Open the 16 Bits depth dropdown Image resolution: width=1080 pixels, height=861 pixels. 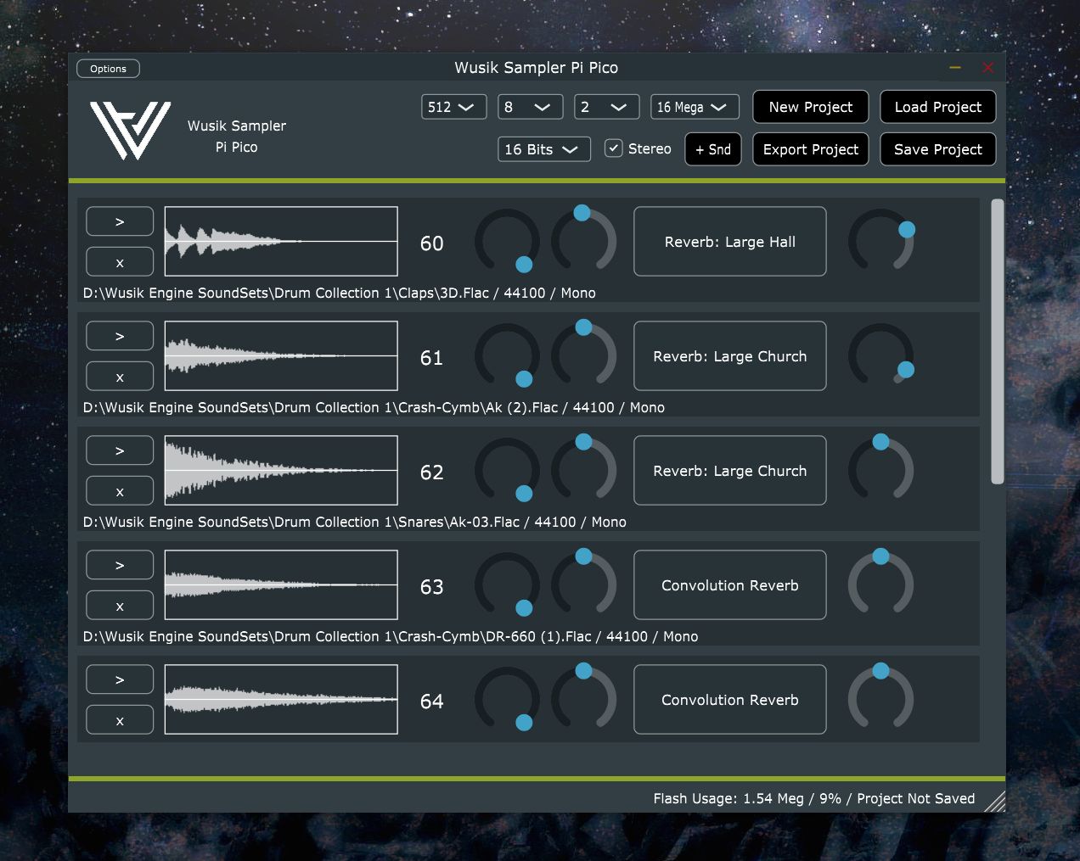(543, 149)
